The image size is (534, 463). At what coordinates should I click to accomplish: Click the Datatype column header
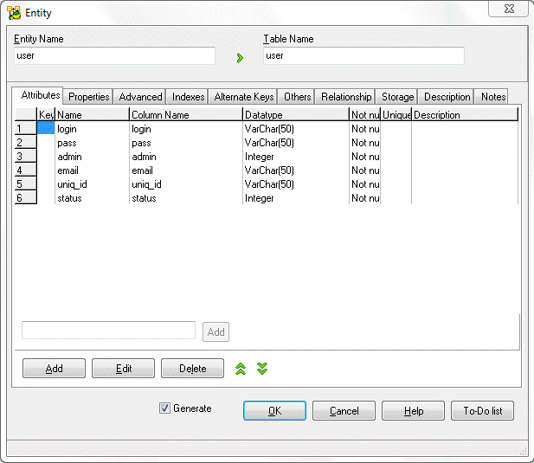pyautogui.click(x=294, y=115)
